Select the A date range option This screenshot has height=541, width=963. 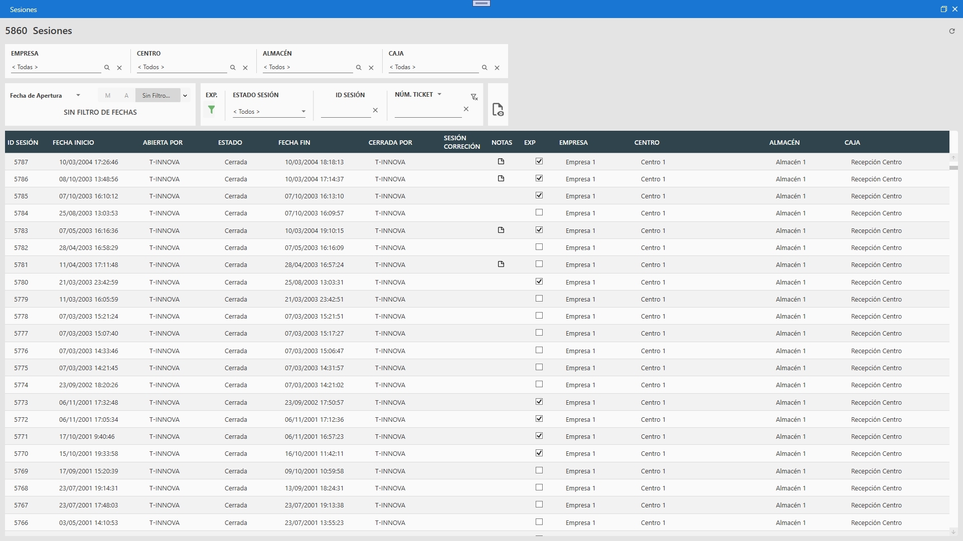126,96
